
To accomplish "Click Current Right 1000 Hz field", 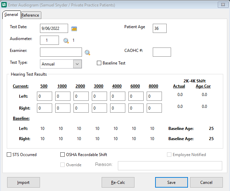I will click(63, 108).
